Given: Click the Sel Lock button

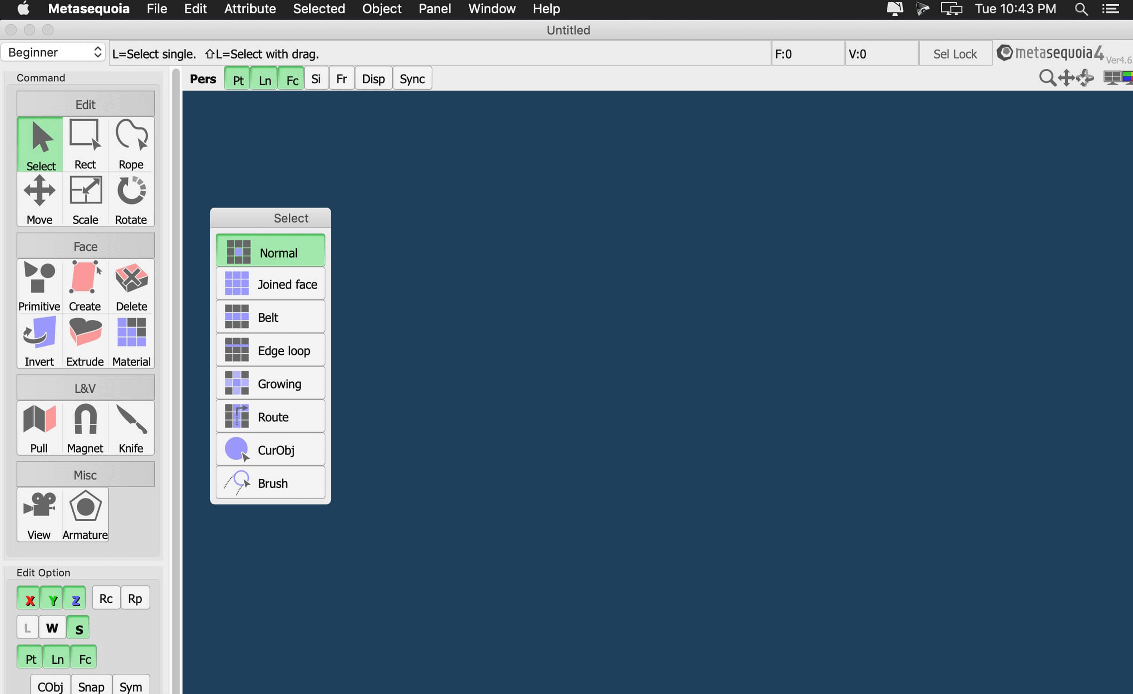Looking at the screenshot, I should click(x=955, y=54).
